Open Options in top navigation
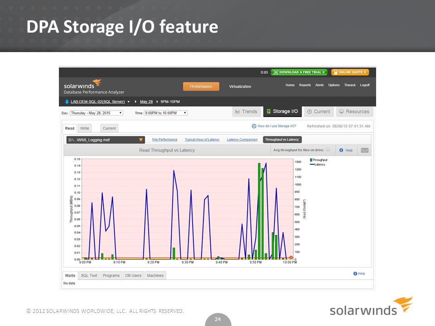435x326 pixels. tap(334, 85)
